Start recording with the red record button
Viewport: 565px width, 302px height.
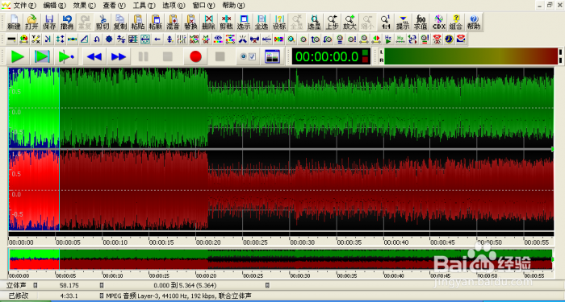[195, 56]
